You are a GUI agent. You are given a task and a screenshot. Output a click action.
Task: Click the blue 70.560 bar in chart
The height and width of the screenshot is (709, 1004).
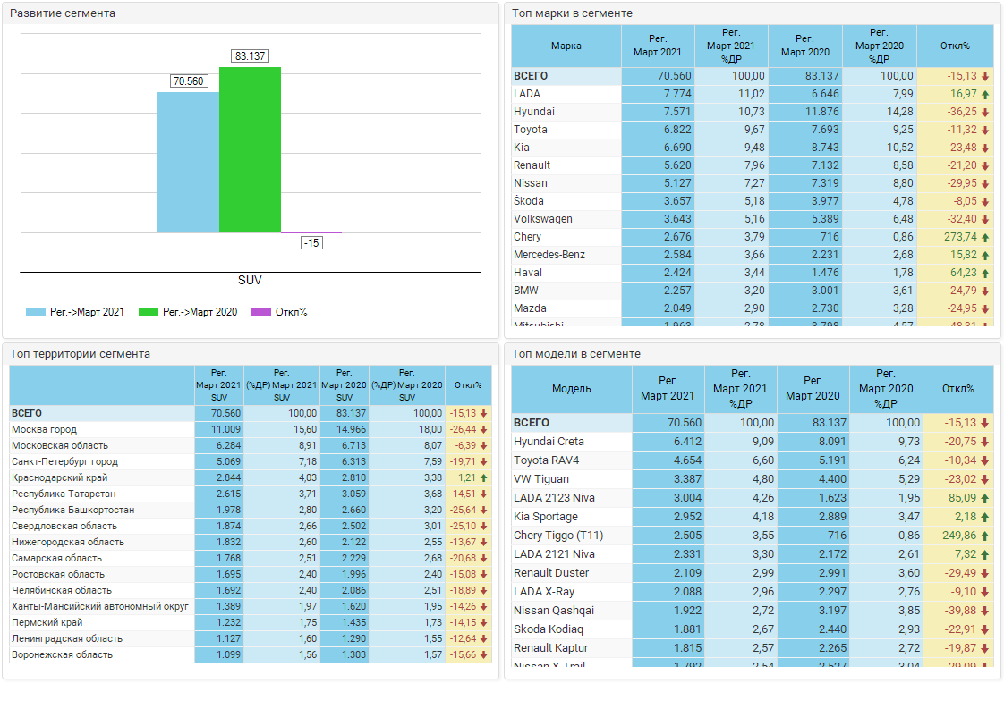(x=188, y=162)
